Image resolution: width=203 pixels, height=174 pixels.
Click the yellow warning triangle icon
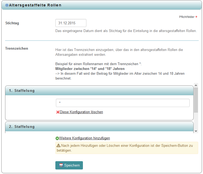[x=59, y=146]
